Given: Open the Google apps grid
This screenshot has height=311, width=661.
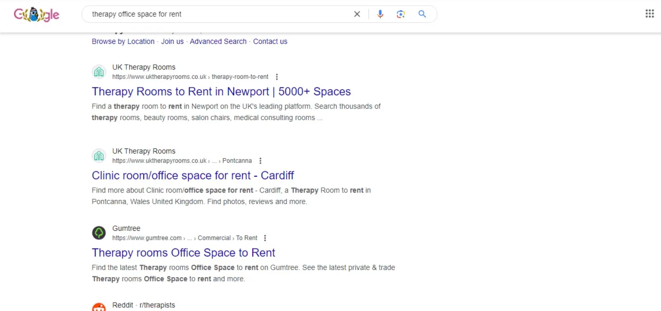Looking at the screenshot, I should (x=649, y=14).
